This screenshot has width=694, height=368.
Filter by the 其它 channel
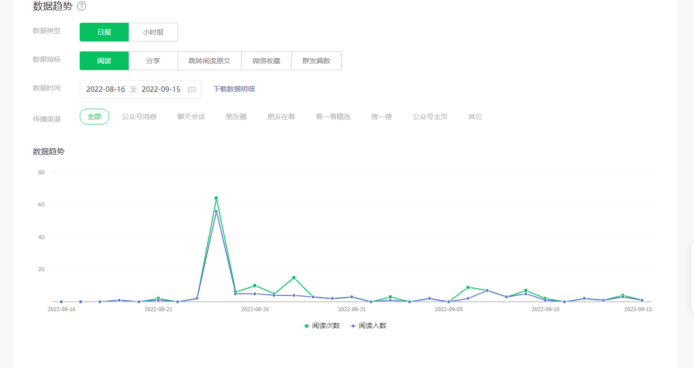pyautogui.click(x=475, y=117)
